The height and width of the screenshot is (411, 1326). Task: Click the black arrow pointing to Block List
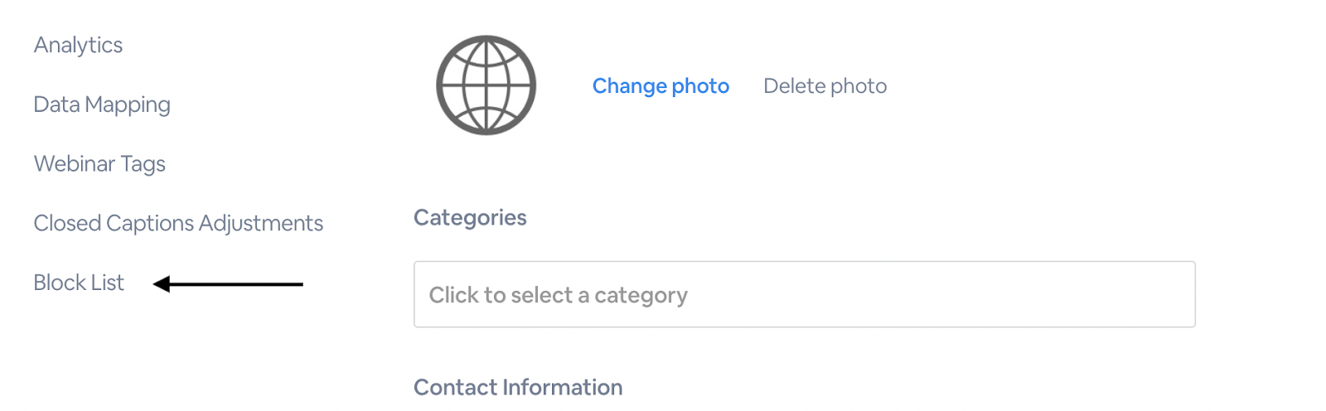click(228, 284)
